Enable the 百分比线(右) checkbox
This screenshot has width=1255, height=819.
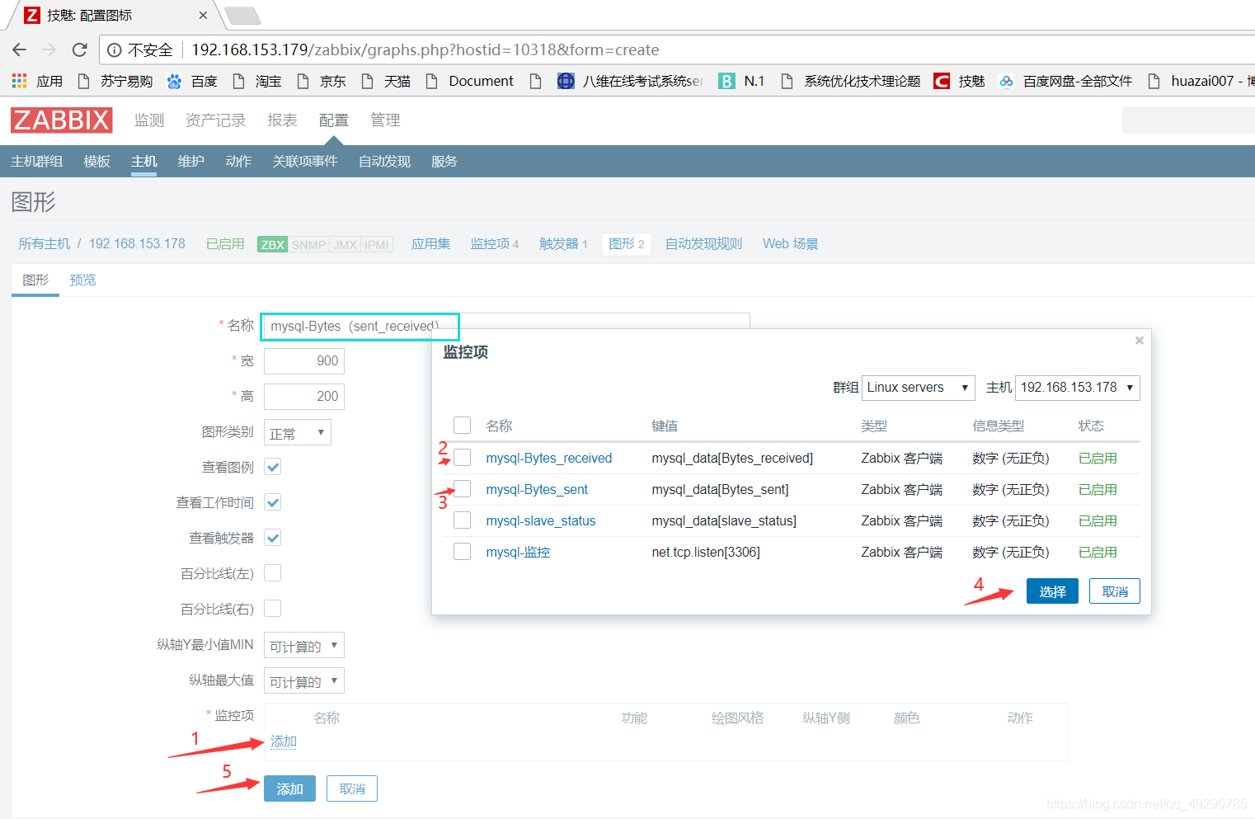(x=273, y=608)
